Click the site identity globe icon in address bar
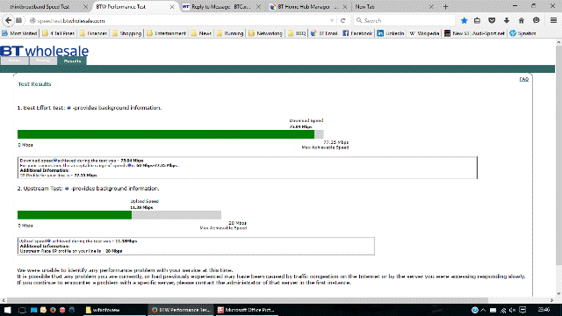Viewport: 562px width, 316px height. tap(32, 21)
